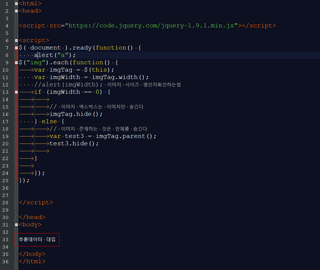
Task: Click the '추출데이터 대입' text
Action: (37, 239)
